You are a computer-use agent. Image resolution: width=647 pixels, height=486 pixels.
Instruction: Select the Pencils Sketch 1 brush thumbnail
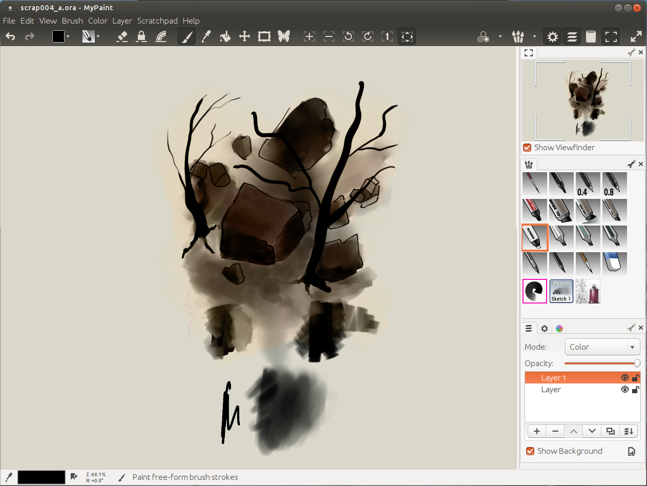[x=561, y=291]
